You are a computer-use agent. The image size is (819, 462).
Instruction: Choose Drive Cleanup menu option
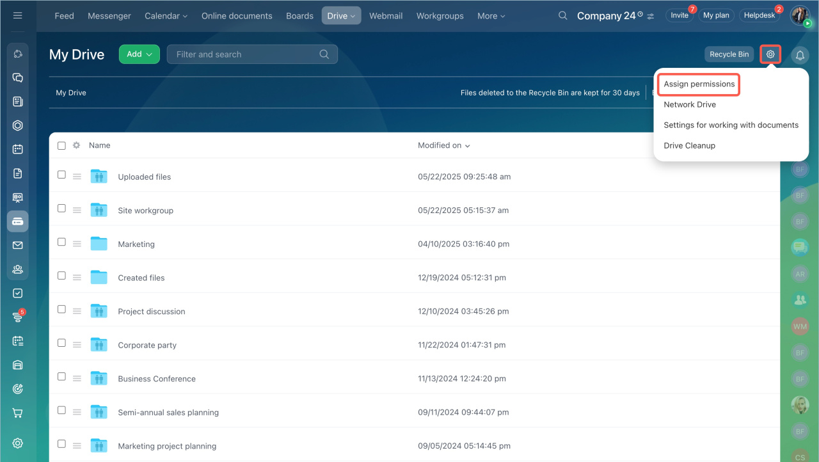click(689, 145)
